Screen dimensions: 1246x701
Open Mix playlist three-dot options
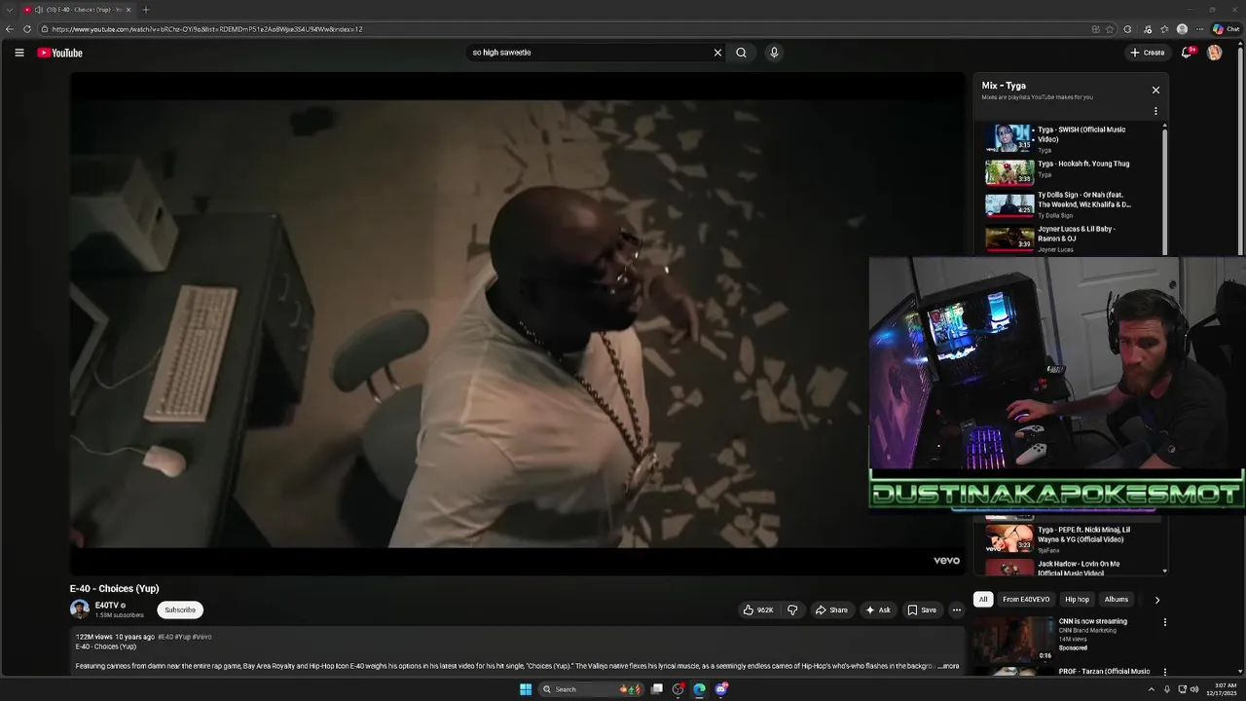[1155, 111]
